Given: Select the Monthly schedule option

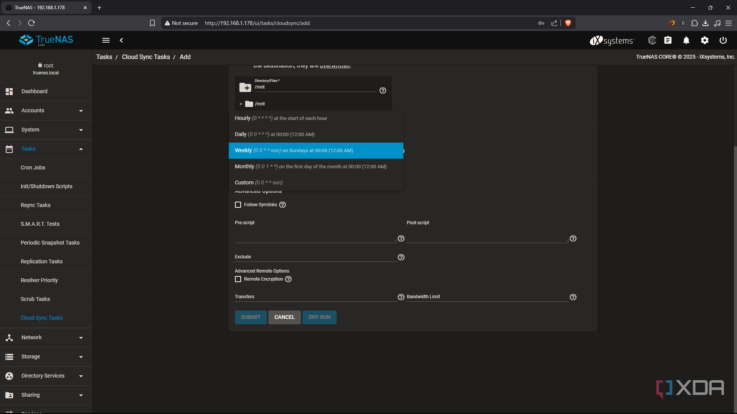Looking at the screenshot, I should 316,167.
